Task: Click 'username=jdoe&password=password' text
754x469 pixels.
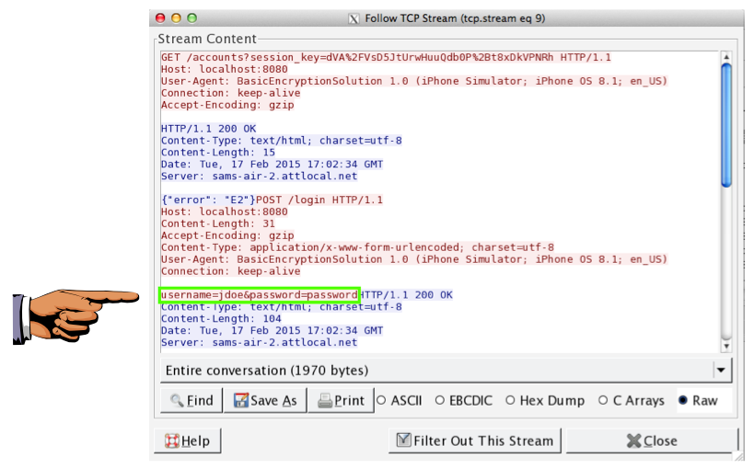Action: click(260, 294)
